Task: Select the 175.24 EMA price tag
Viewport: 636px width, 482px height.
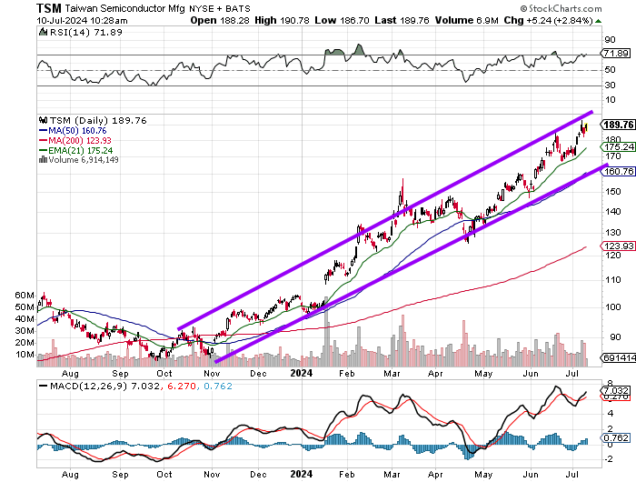Action: (x=620, y=146)
